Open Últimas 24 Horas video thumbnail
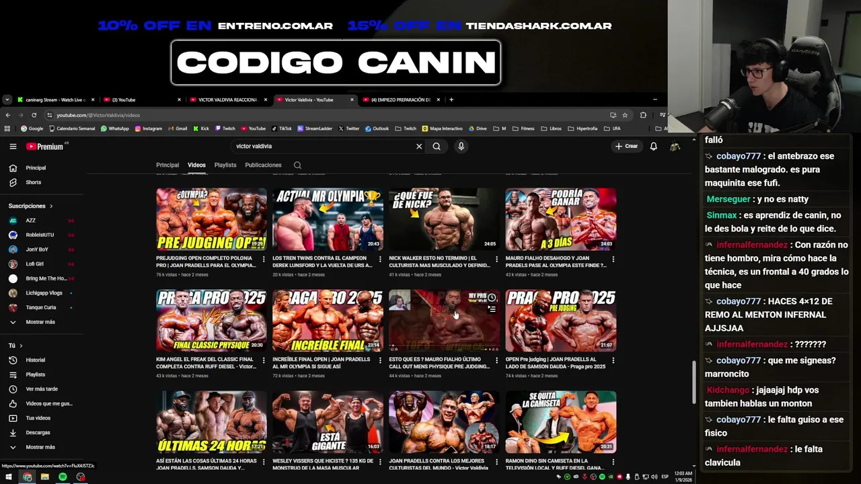The image size is (861, 484). tap(211, 421)
